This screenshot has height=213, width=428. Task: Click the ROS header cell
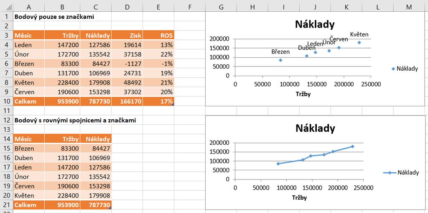158,35
